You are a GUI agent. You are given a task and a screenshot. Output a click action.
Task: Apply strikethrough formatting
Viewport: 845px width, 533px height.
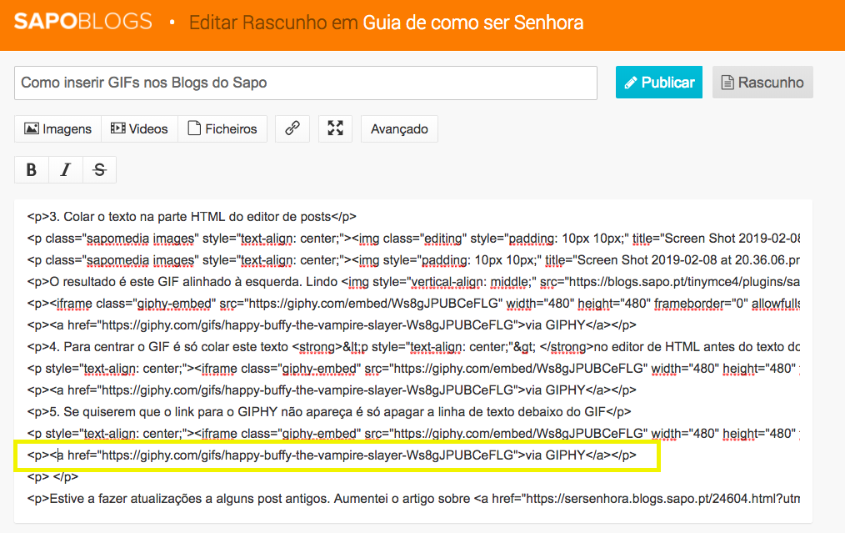coord(99,169)
